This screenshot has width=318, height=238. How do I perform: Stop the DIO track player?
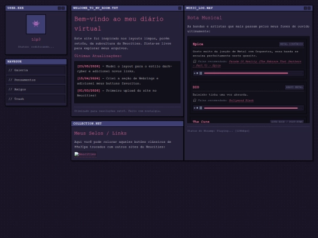[x=197, y=108]
